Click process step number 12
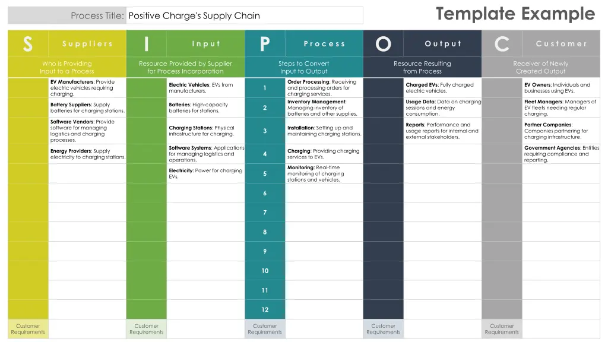This screenshot has width=608, height=342. point(265,309)
